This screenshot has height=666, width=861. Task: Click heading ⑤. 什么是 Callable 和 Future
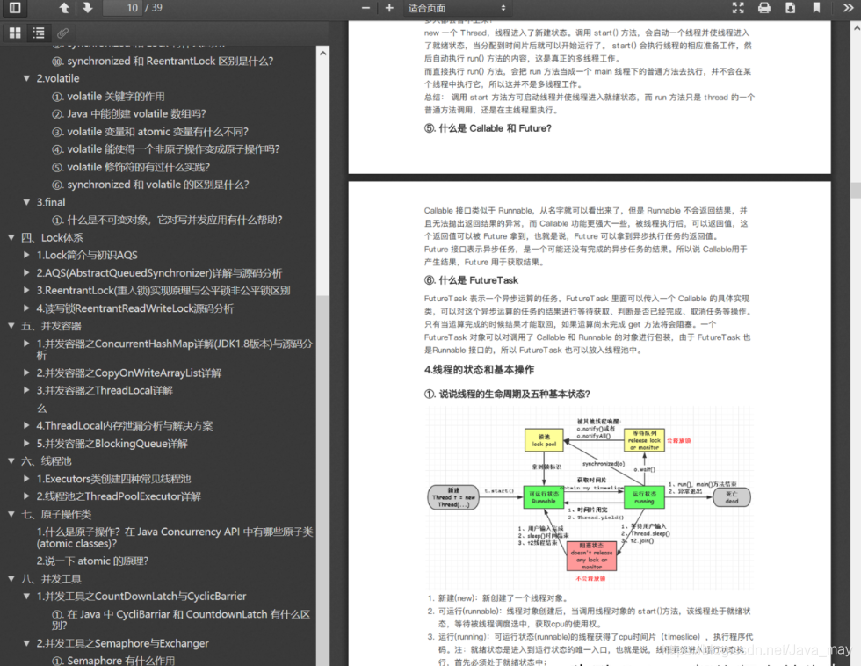click(x=488, y=128)
